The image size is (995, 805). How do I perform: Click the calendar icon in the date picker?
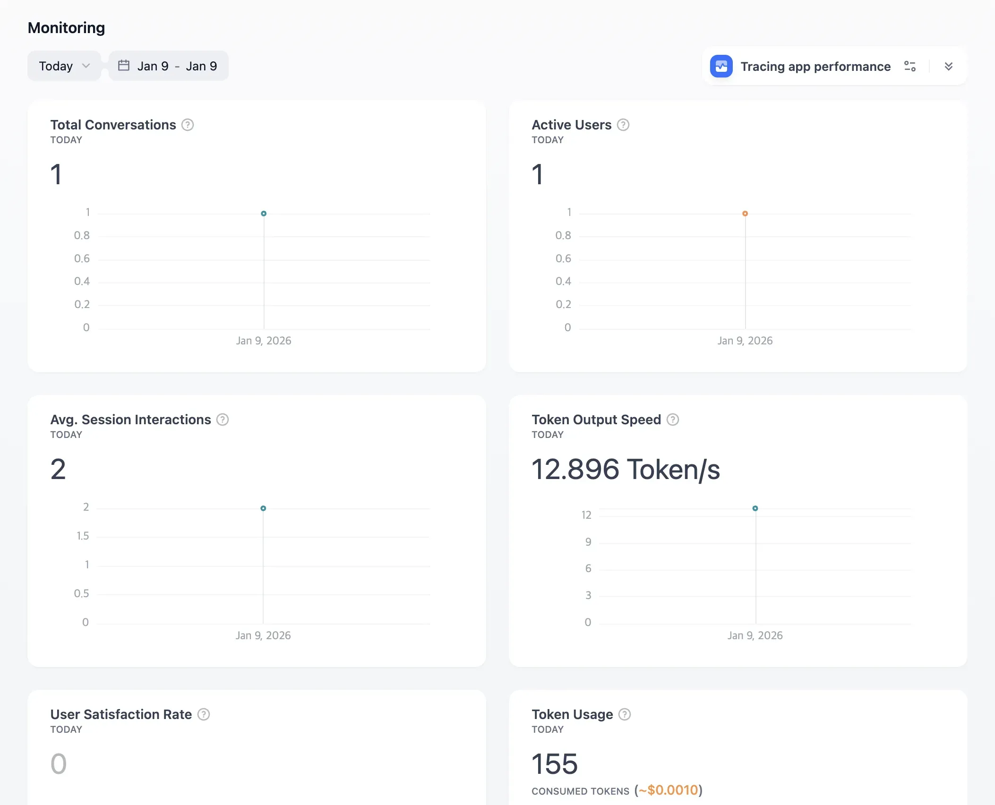pos(124,66)
